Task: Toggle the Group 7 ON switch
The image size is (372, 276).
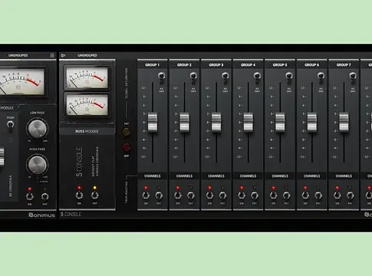Action: (x=337, y=195)
